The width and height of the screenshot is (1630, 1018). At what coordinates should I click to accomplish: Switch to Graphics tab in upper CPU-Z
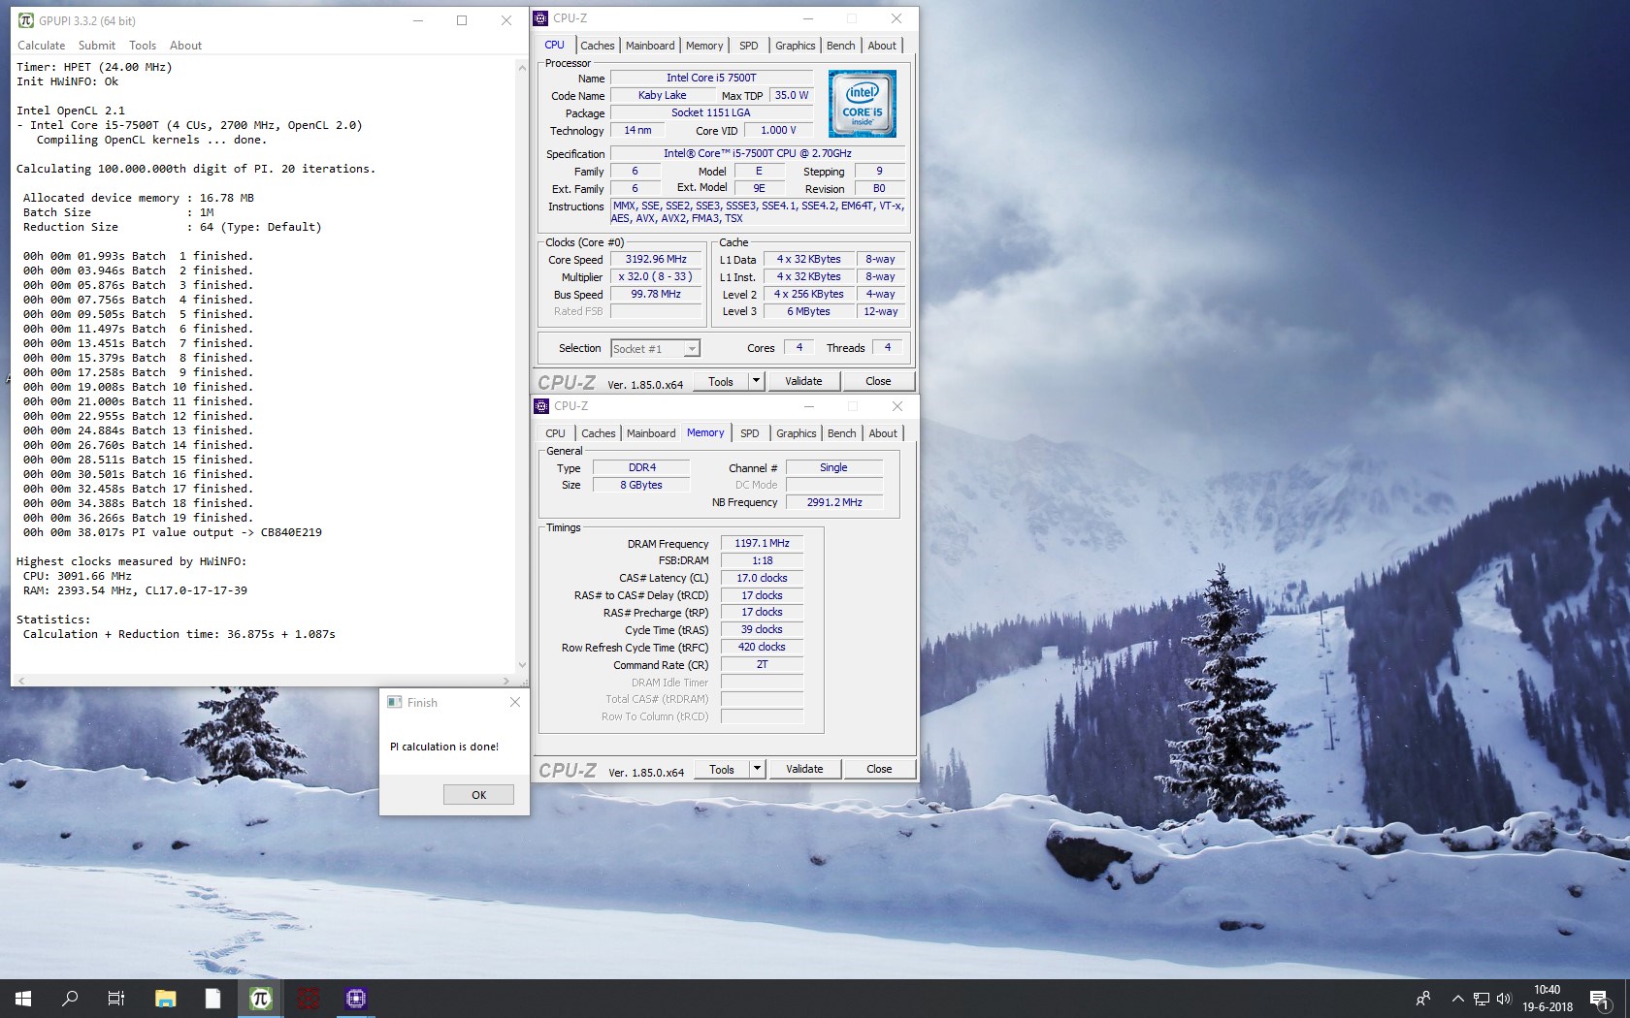pyautogui.click(x=796, y=46)
